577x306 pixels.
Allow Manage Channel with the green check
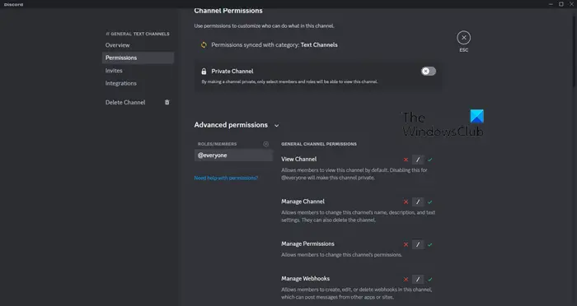click(x=429, y=202)
